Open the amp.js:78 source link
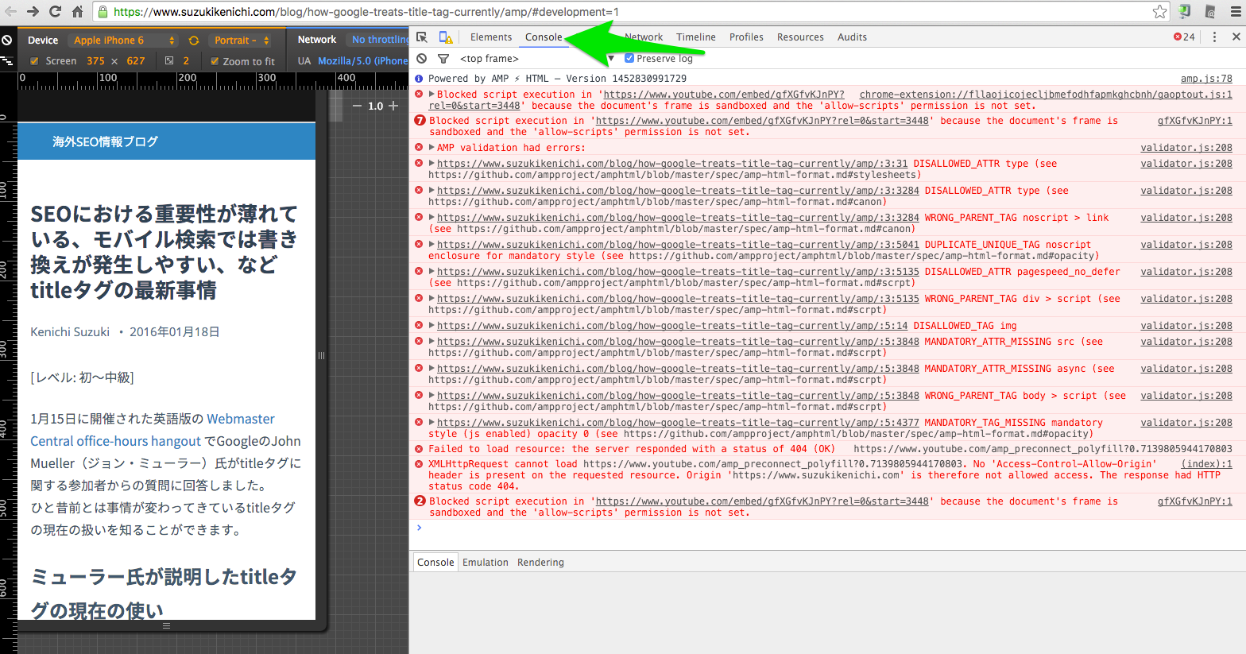The width and height of the screenshot is (1246, 654). pyautogui.click(x=1206, y=78)
